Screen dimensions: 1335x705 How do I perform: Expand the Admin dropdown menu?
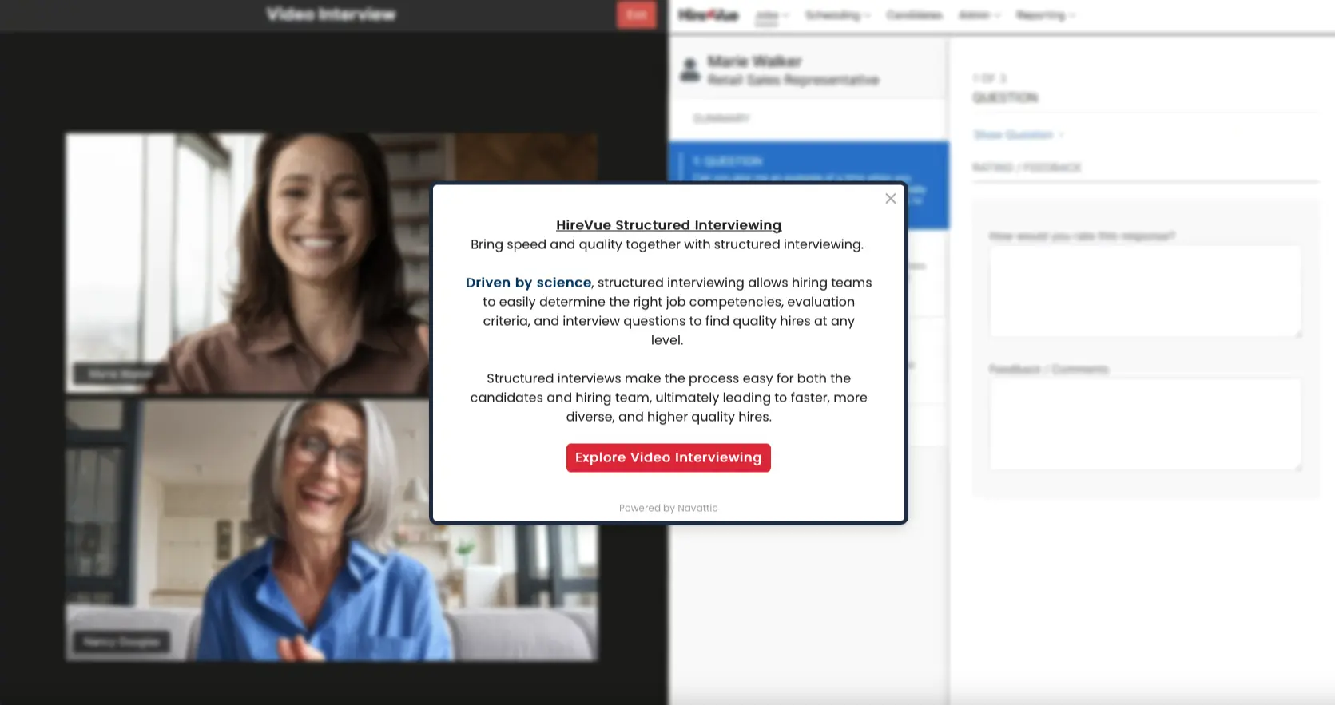(x=978, y=15)
